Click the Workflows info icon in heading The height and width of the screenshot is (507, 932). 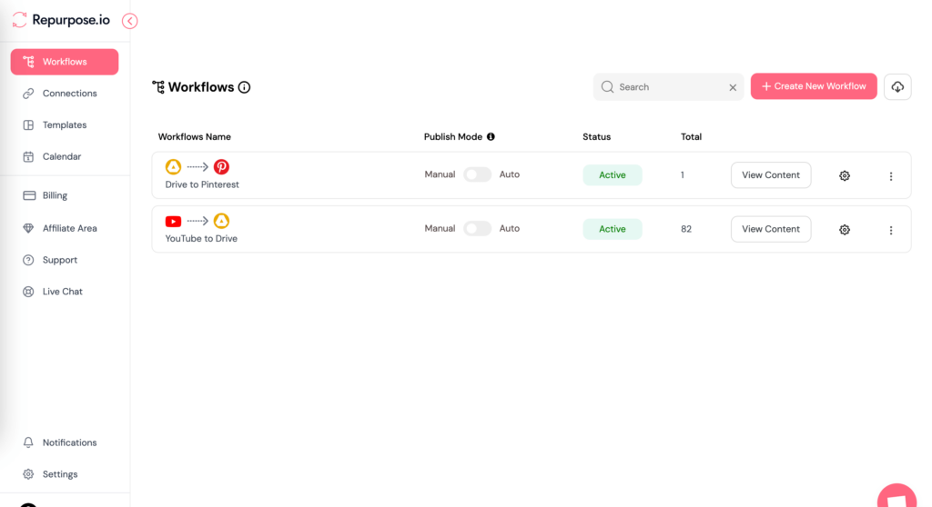pyautogui.click(x=244, y=87)
